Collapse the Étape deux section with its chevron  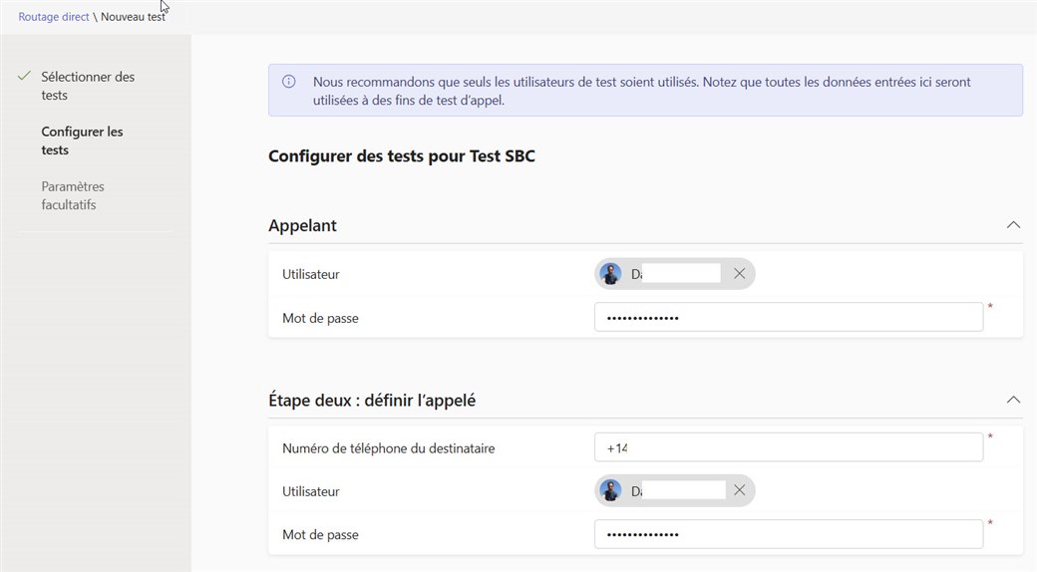click(x=1013, y=400)
